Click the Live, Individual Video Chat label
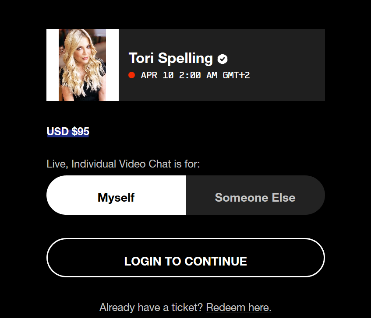371x318 pixels. click(x=123, y=164)
